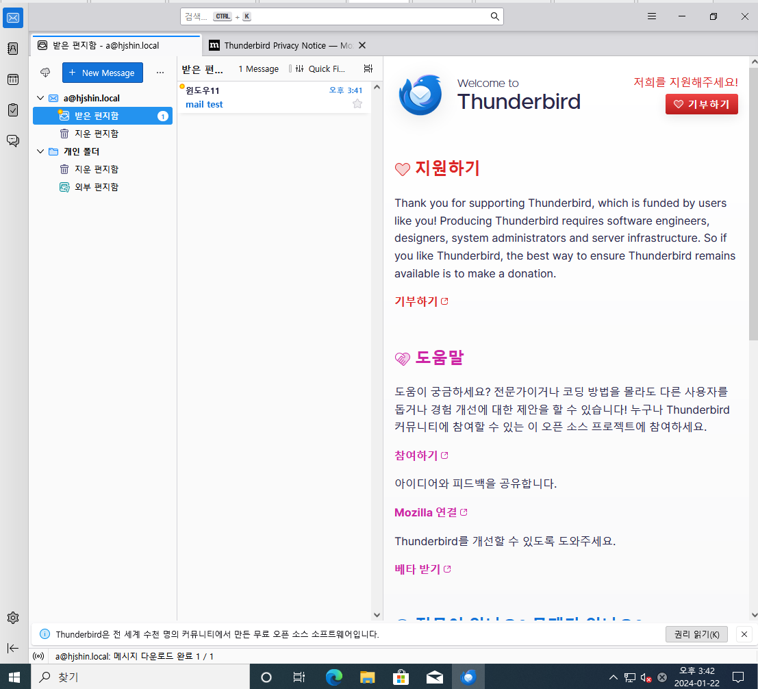Open the Windows notification center
This screenshot has width=758, height=689.
738,677
